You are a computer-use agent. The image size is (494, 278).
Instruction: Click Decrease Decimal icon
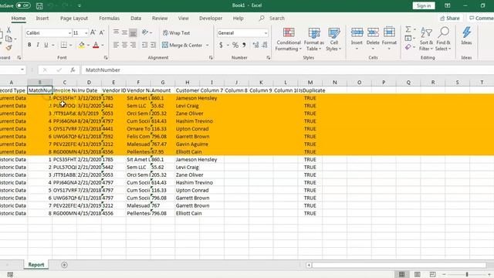(265, 45)
